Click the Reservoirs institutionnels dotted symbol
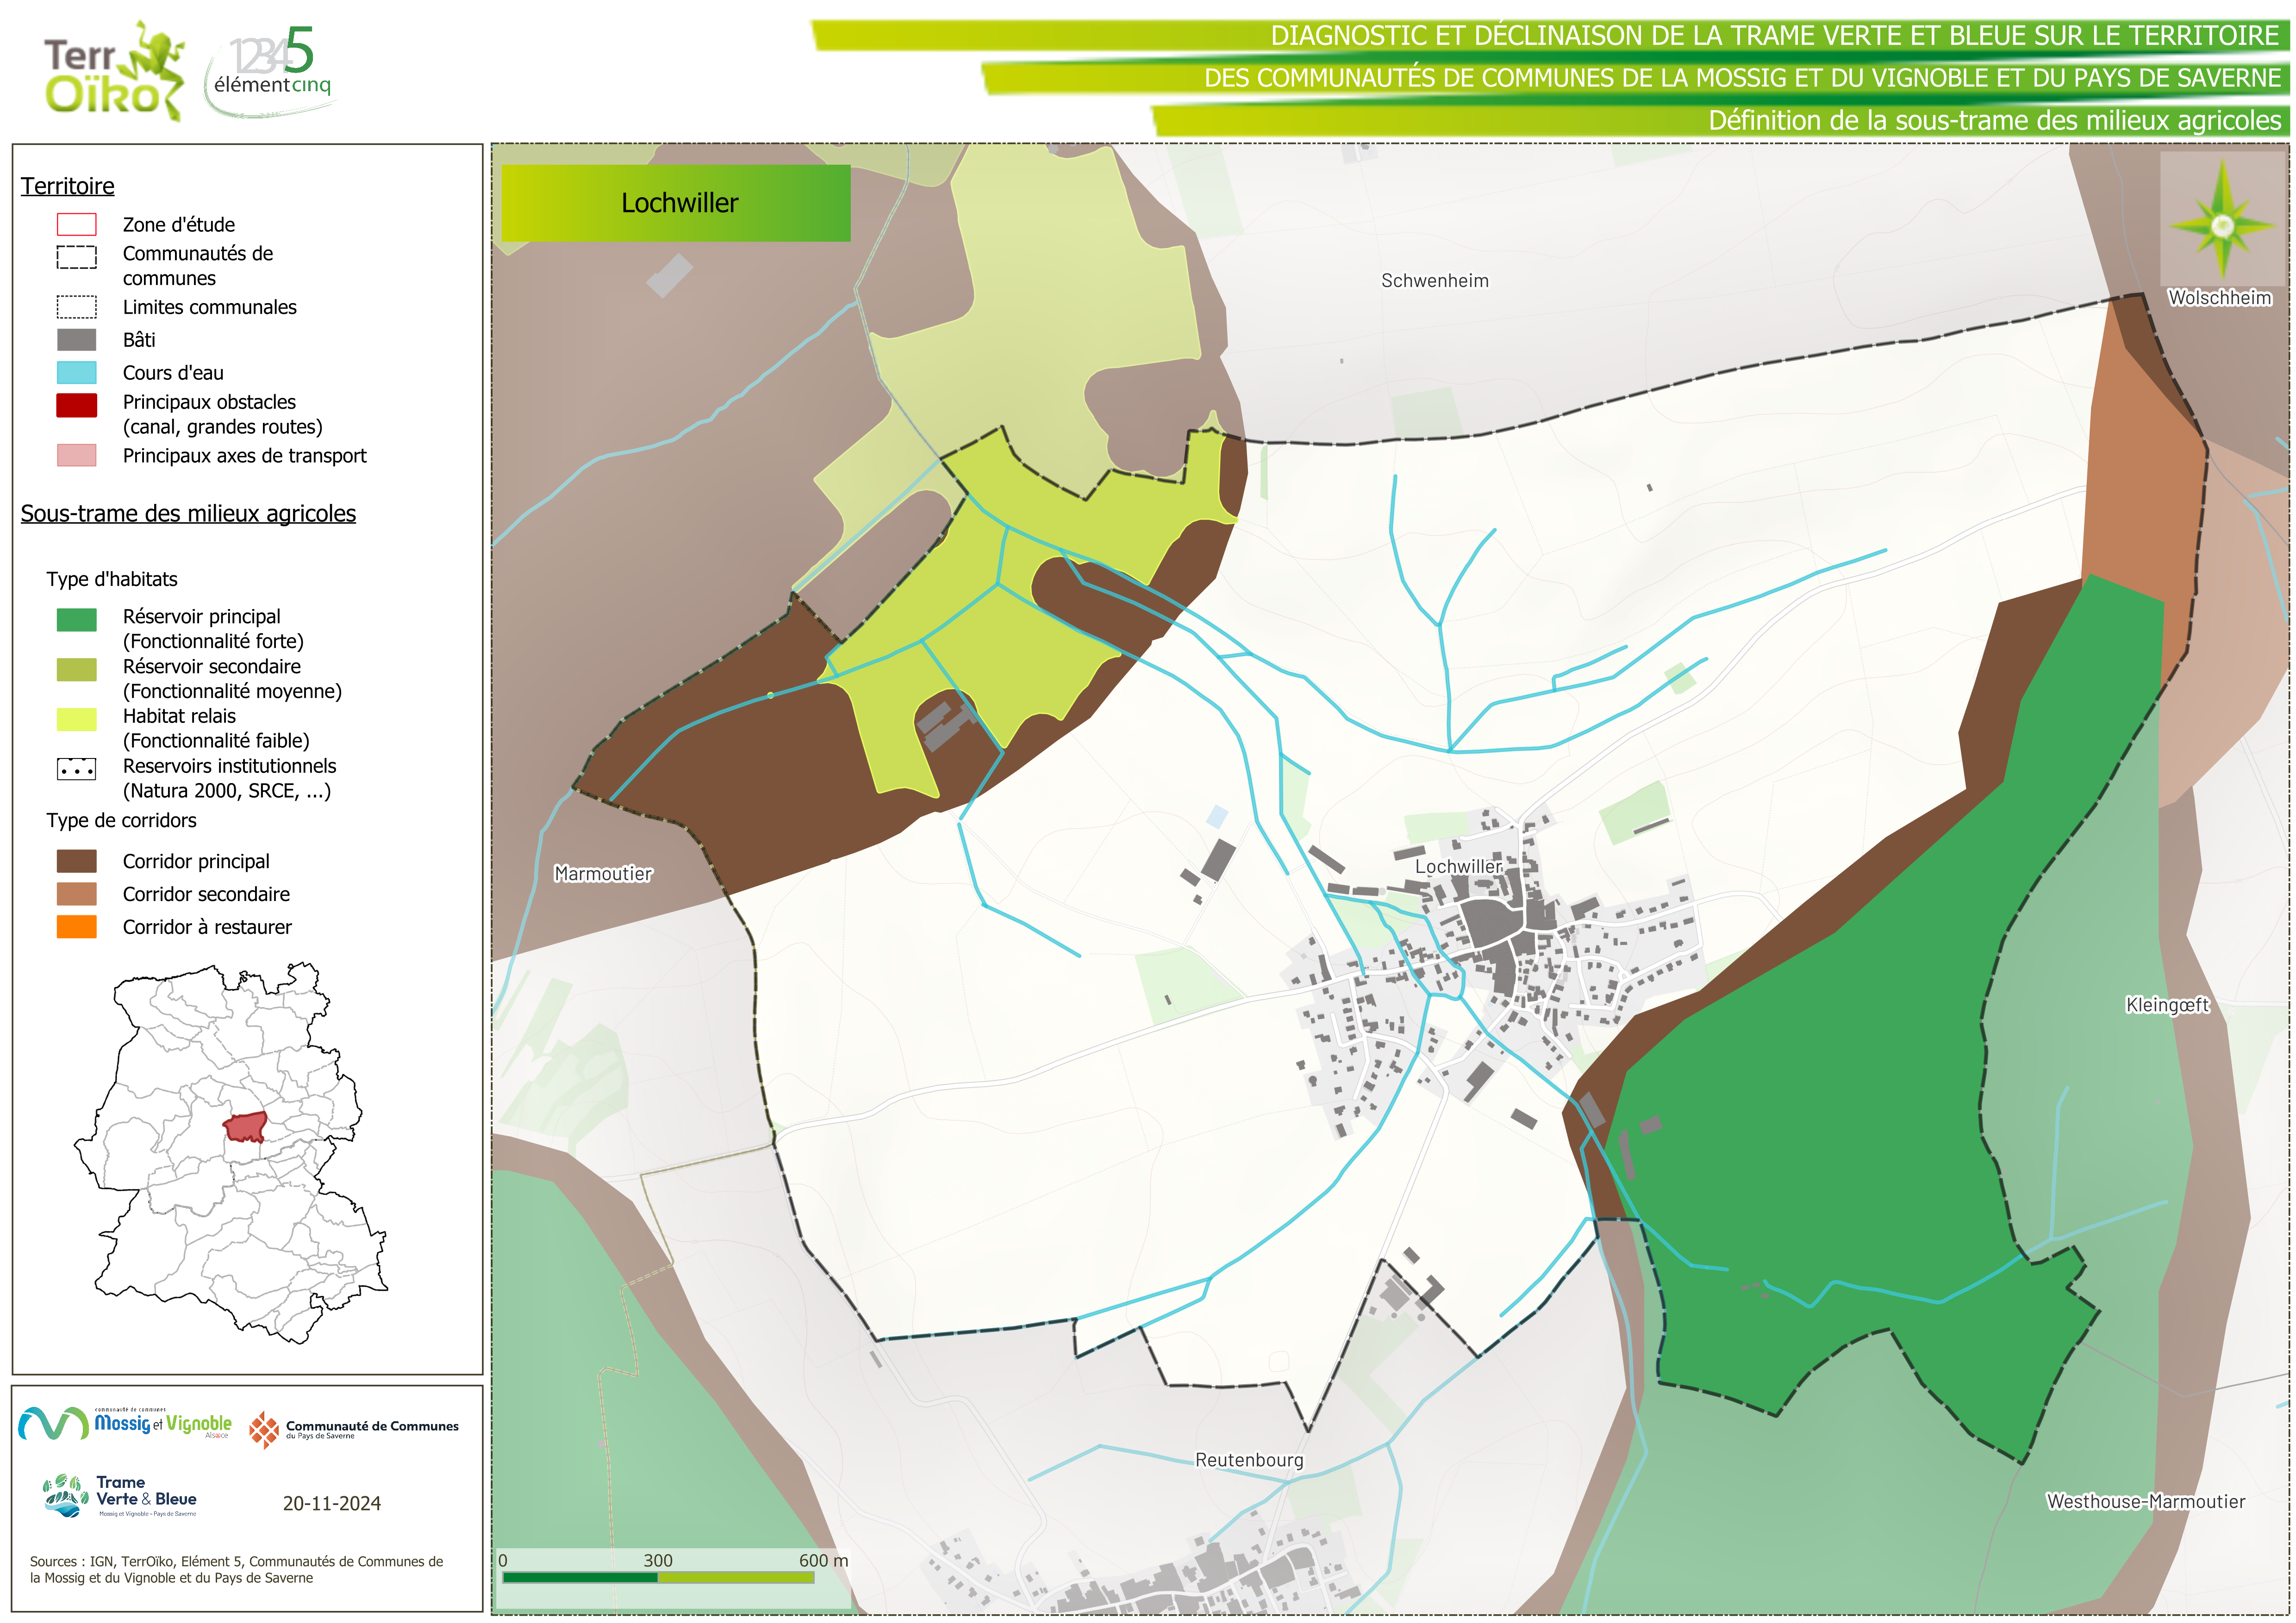Viewport: 2296px width, 1623px height. 76,769
